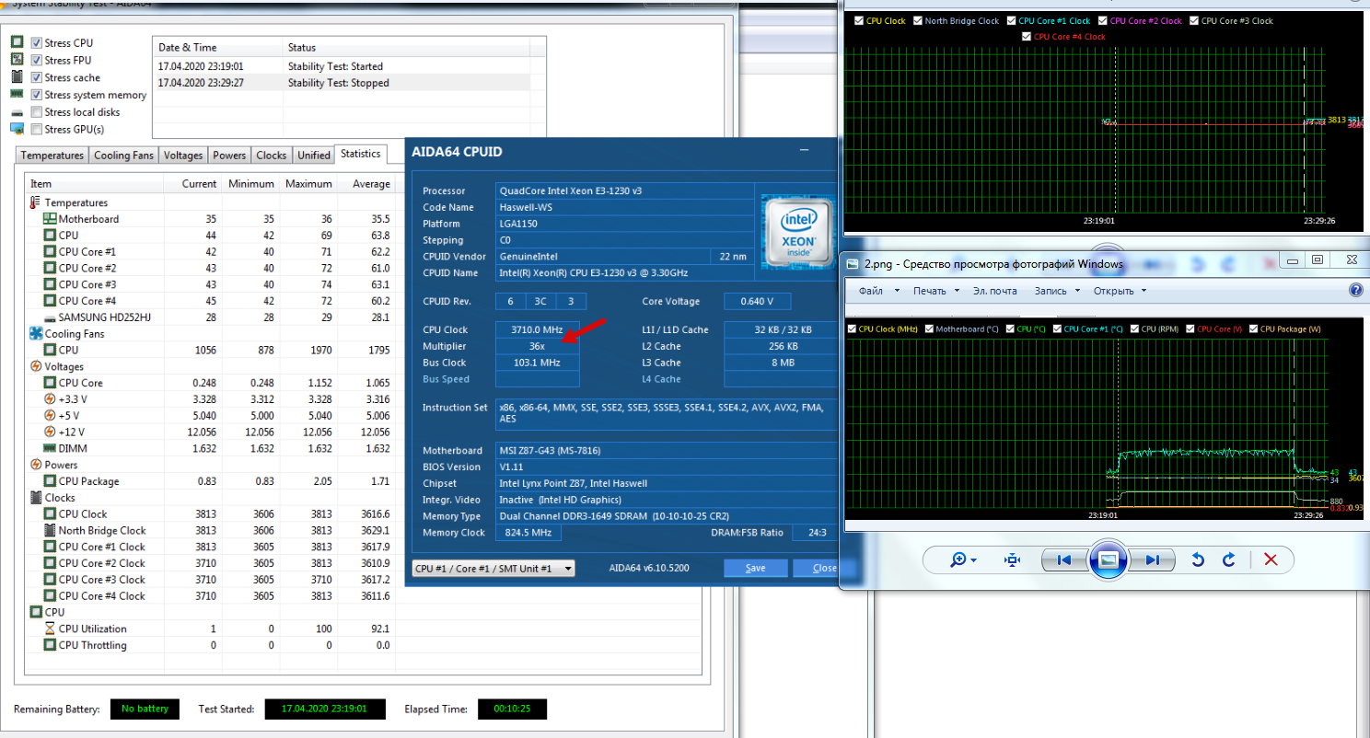Click the lightning icon of the Powers group
The image size is (1370, 738).
(x=36, y=465)
